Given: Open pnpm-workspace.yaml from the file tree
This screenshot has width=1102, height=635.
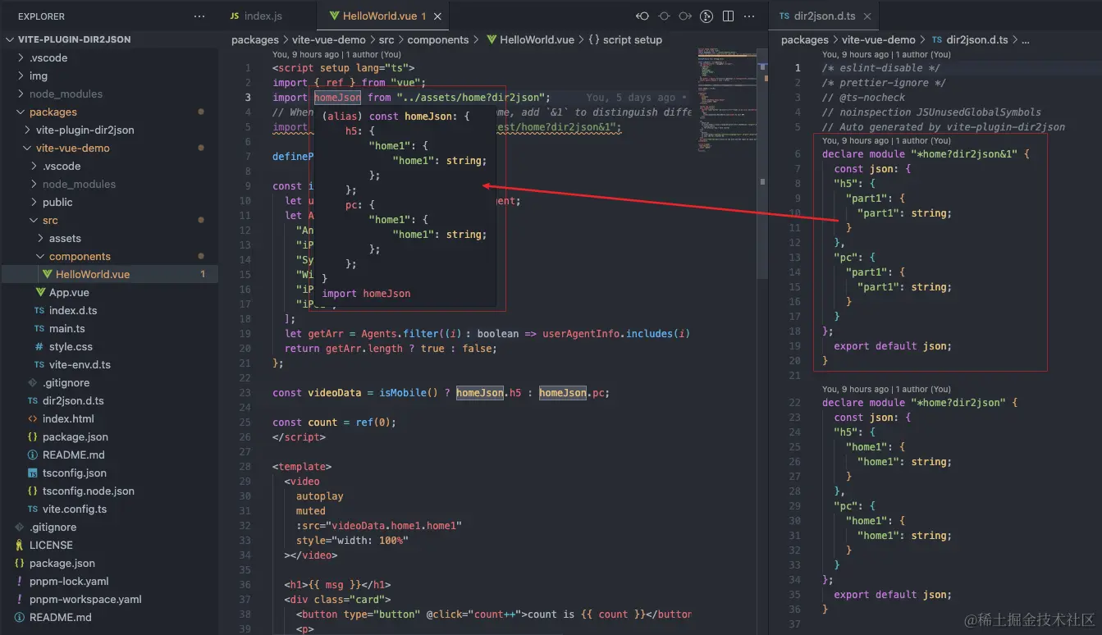Looking at the screenshot, I should (x=85, y=599).
